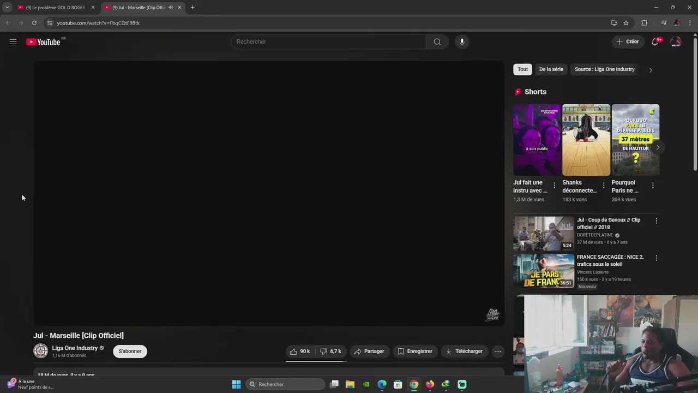Subscribe with the S'abonner button
The image size is (698, 393).
click(130, 352)
